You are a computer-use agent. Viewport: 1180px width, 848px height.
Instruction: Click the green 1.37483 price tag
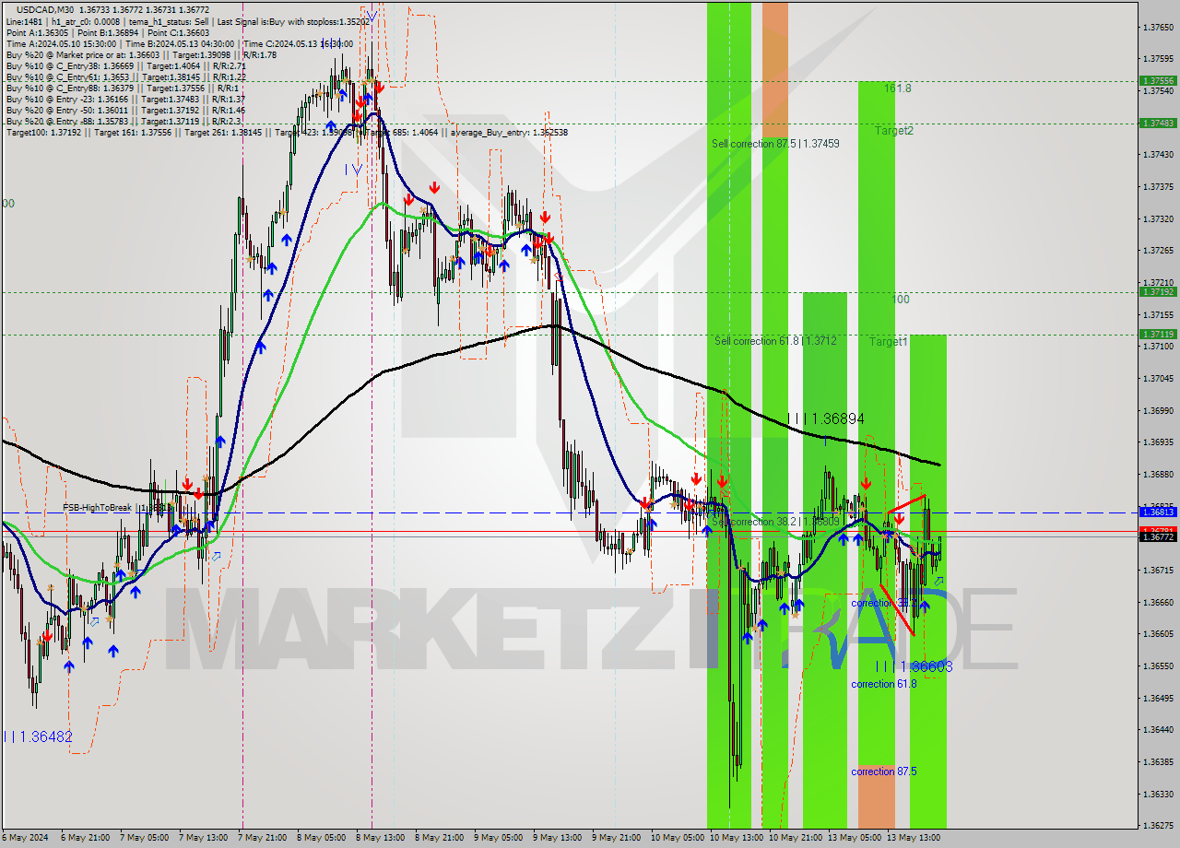[x=1157, y=123]
